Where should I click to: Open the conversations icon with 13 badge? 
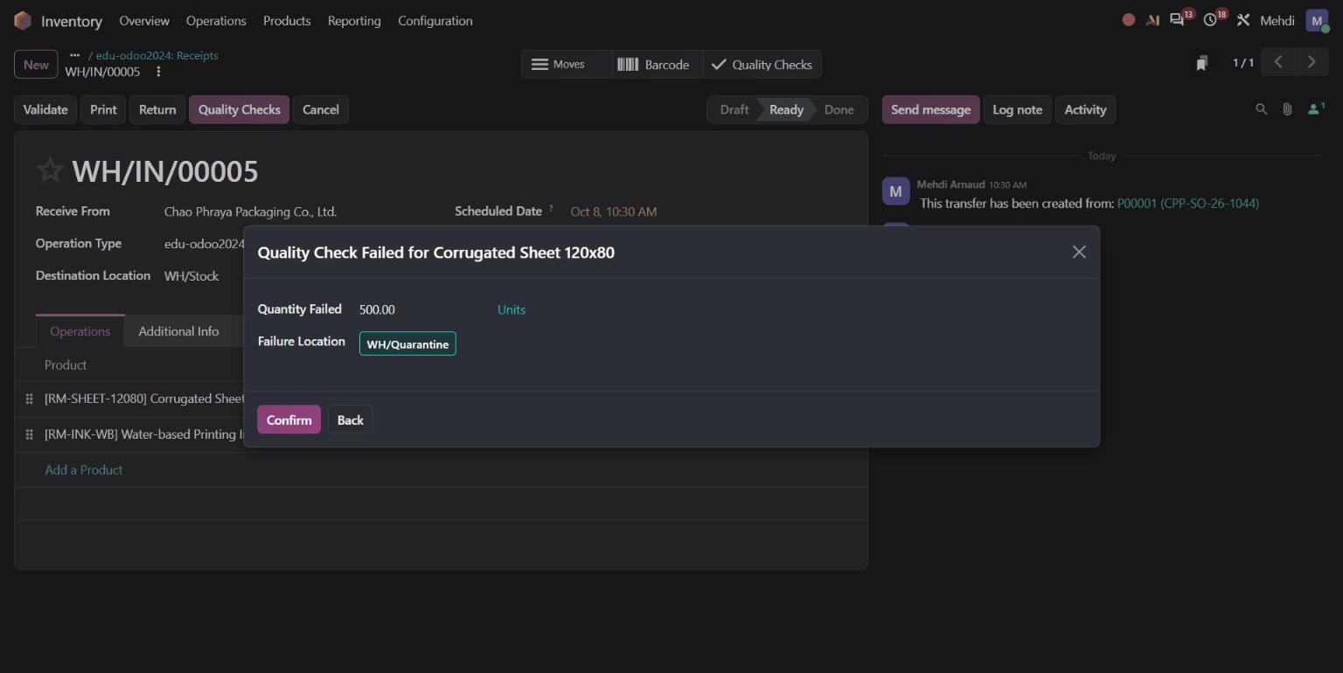pyautogui.click(x=1178, y=19)
